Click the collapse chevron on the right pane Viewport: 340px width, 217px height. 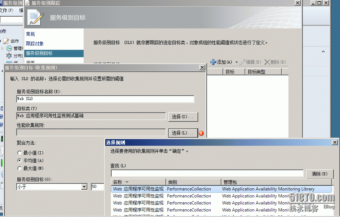pos(323,51)
